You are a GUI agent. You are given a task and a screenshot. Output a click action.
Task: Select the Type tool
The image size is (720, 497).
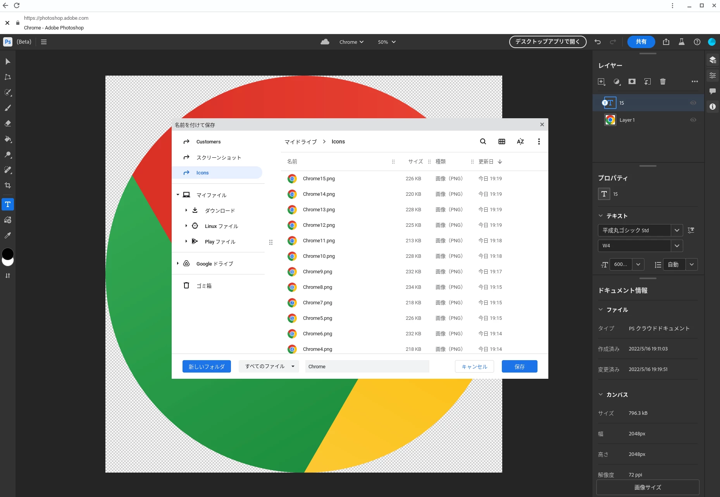pyautogui.click(x=8, y=204)
